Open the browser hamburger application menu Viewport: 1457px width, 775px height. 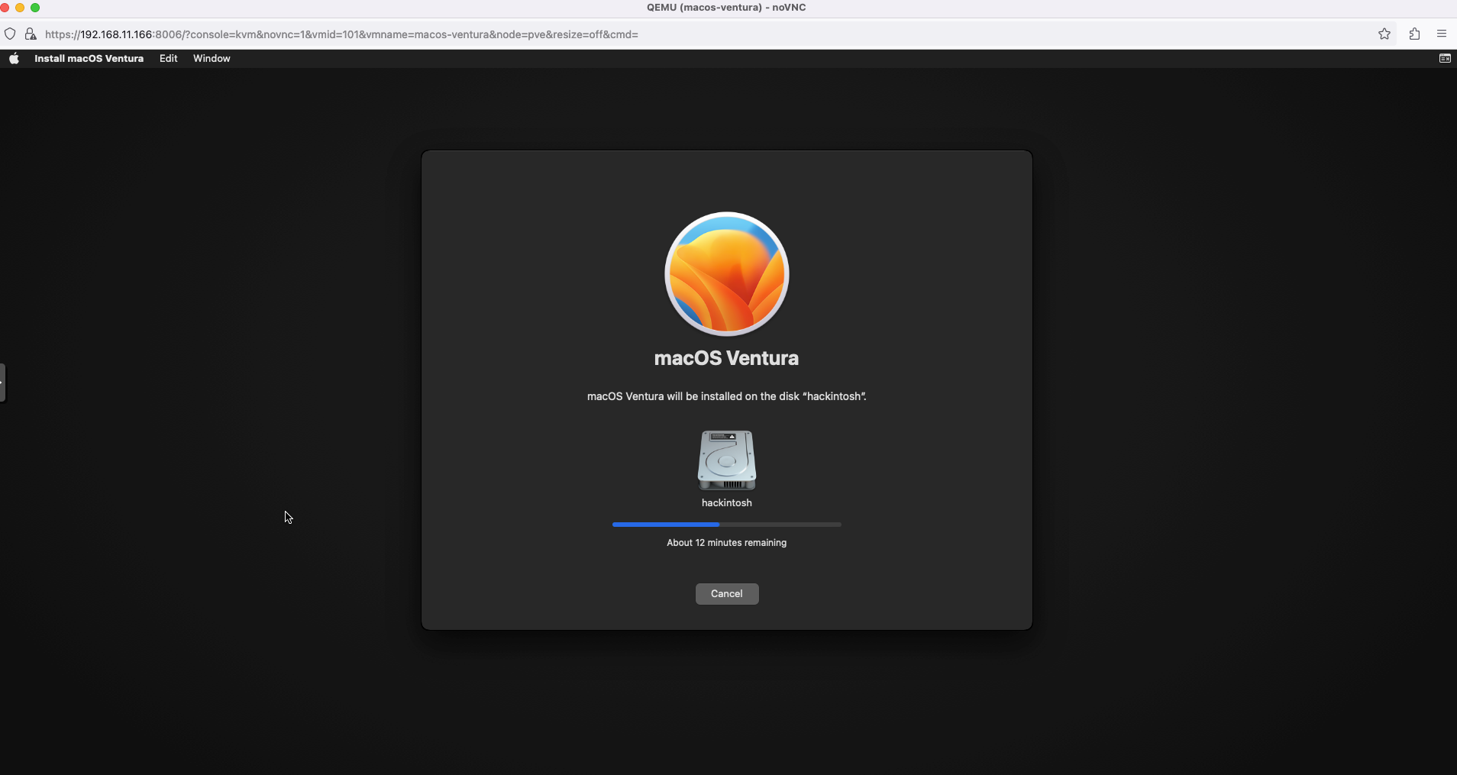point(1441,34)
